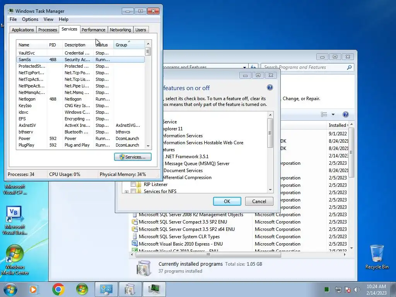
Task: Select the bthserv service row
Action: point(80,132)
